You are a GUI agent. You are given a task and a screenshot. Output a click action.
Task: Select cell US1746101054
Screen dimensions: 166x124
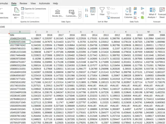(x=20, y=86)
